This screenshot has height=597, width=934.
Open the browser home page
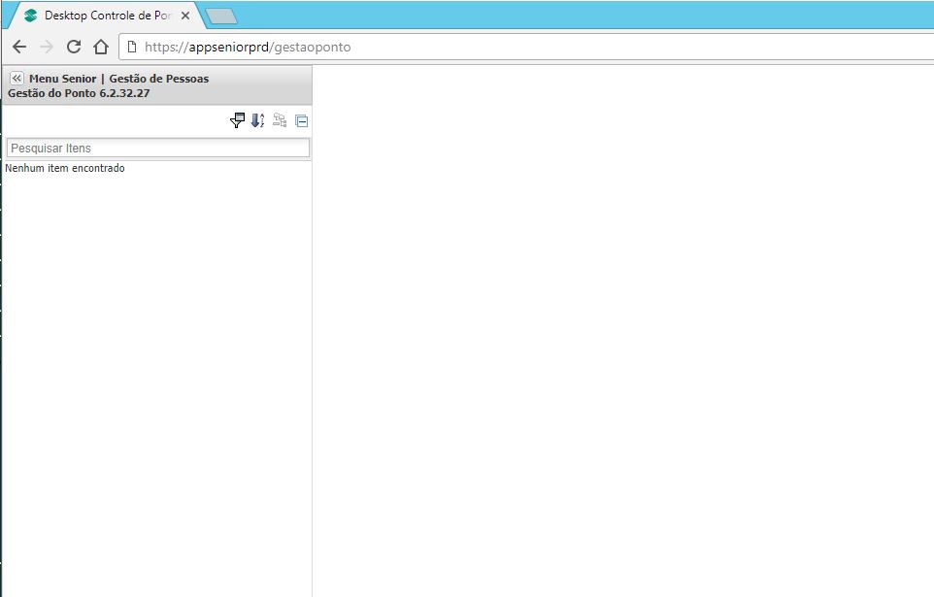(x=100, y=47)
